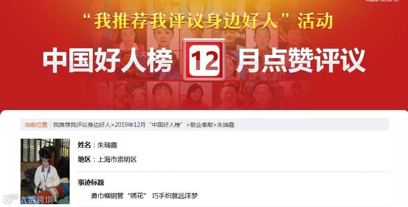Click the red calendar icon showing 12

(x=204, y=60)
